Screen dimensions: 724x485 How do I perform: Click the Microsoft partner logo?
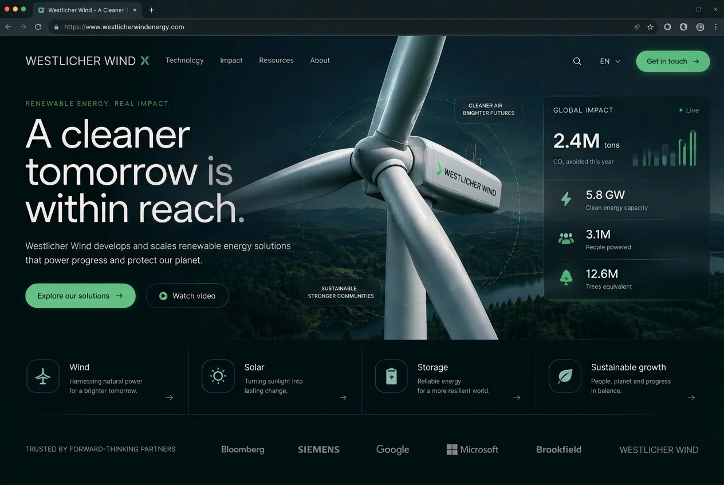click(473, 450)
